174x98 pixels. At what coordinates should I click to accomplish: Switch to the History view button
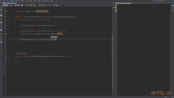[11, 5]
